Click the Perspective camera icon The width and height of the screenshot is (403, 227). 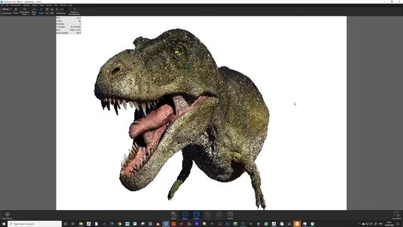pyautogui.click(x=57, y=9)
